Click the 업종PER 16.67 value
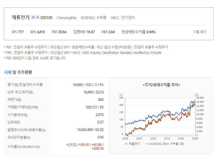218x156 pixels. coord(84,32)
